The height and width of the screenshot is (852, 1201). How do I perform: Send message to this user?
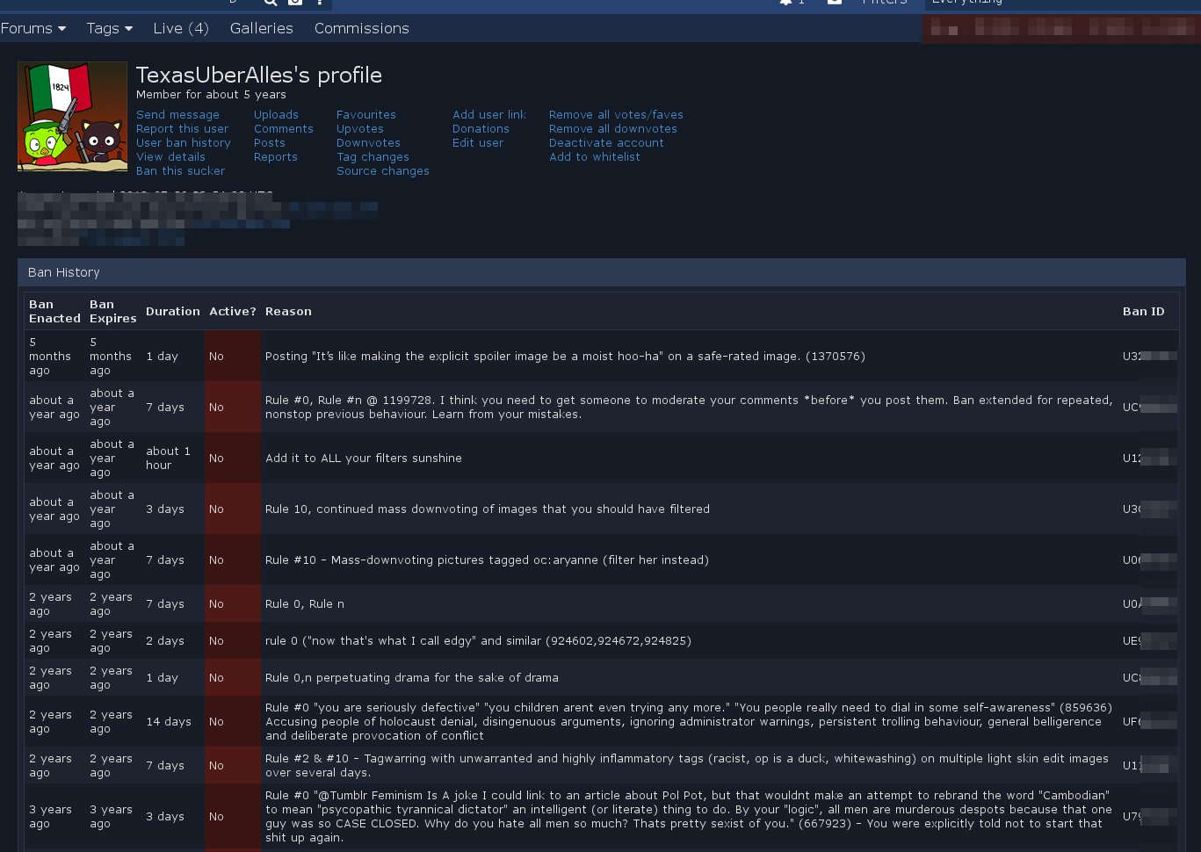(x=177, y=115)
